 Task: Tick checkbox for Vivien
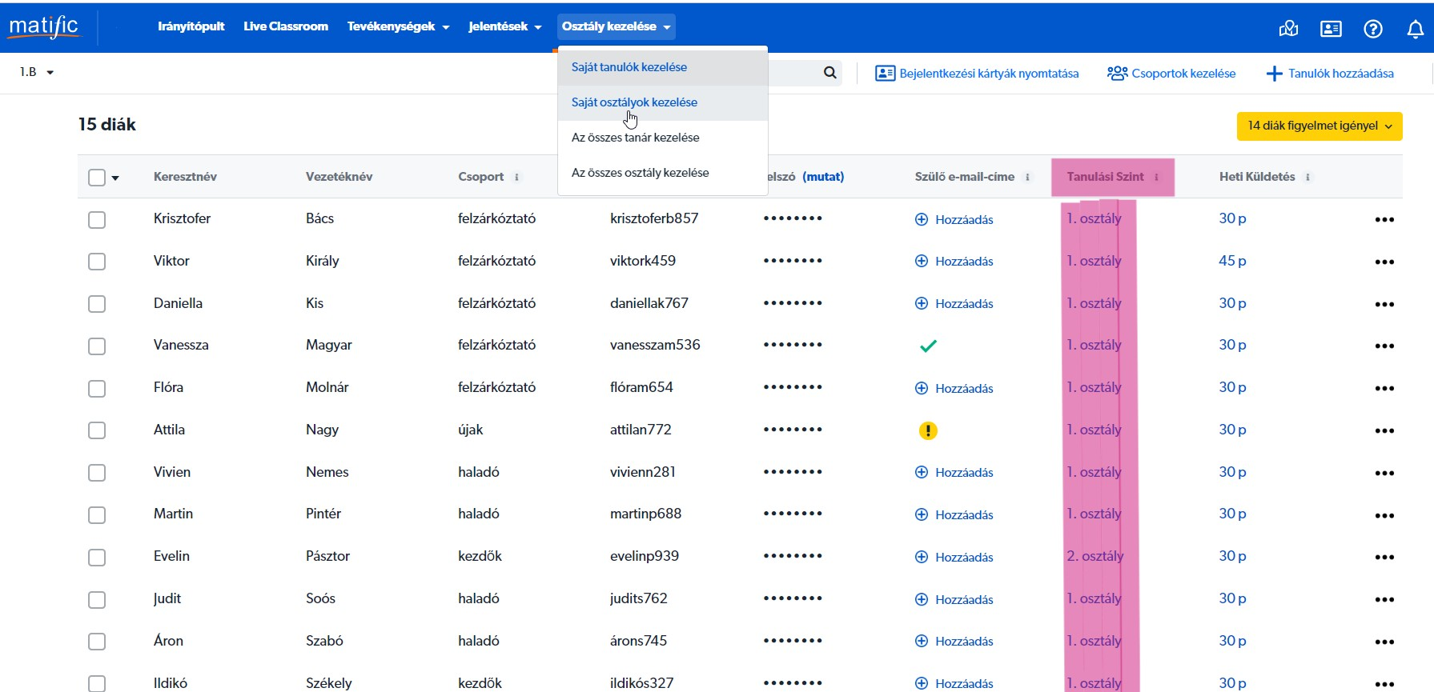point(97,473)
